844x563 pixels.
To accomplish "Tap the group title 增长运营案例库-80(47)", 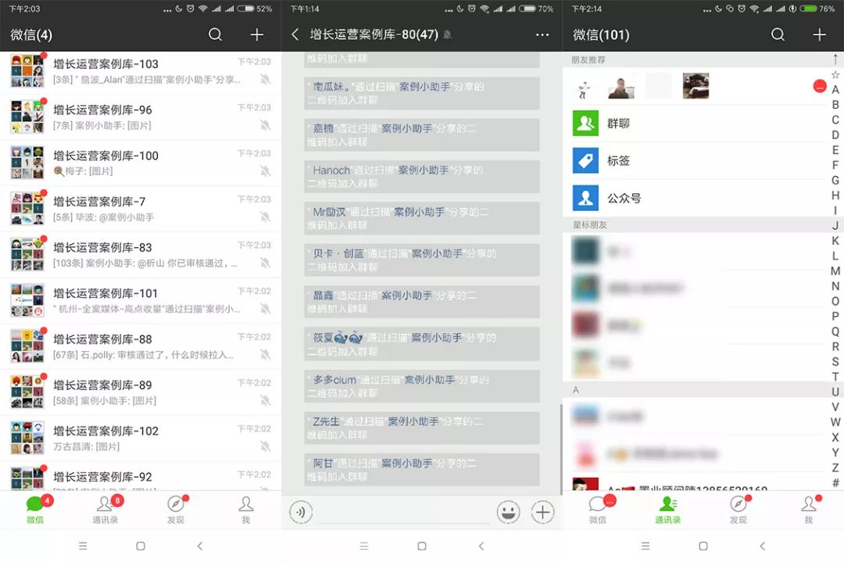I will click(x=374, y=34).
